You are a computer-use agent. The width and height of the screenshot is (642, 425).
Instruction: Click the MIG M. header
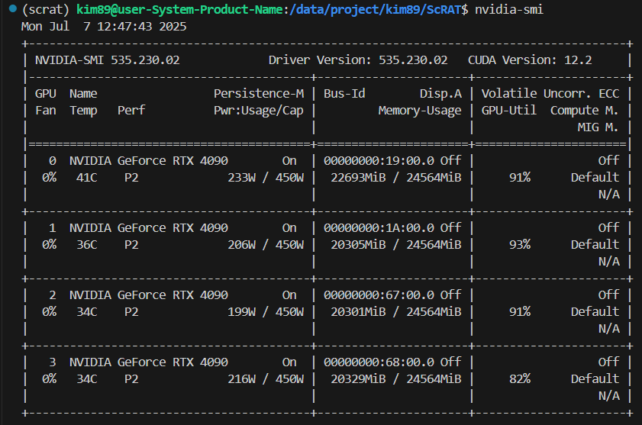tap(598, 127)
